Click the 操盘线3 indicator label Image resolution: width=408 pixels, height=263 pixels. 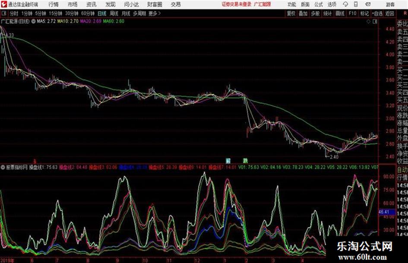pos(103,167)
